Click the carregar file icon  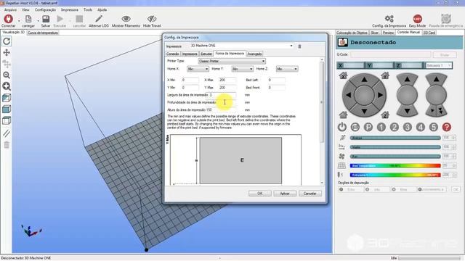[28, 19]
